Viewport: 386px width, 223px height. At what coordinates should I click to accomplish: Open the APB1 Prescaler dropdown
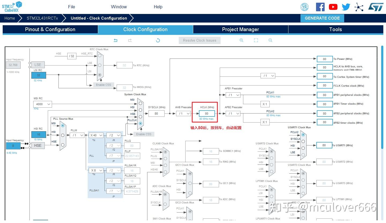pyautogui.click(x=233, y=95)
